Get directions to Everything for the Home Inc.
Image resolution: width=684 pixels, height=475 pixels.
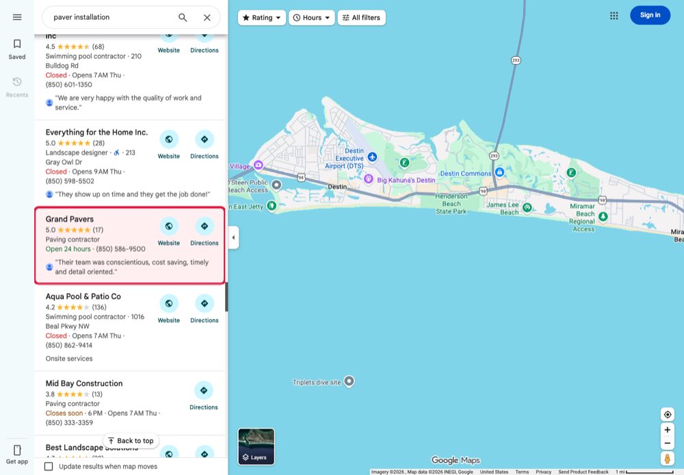[x=204, y=144]
